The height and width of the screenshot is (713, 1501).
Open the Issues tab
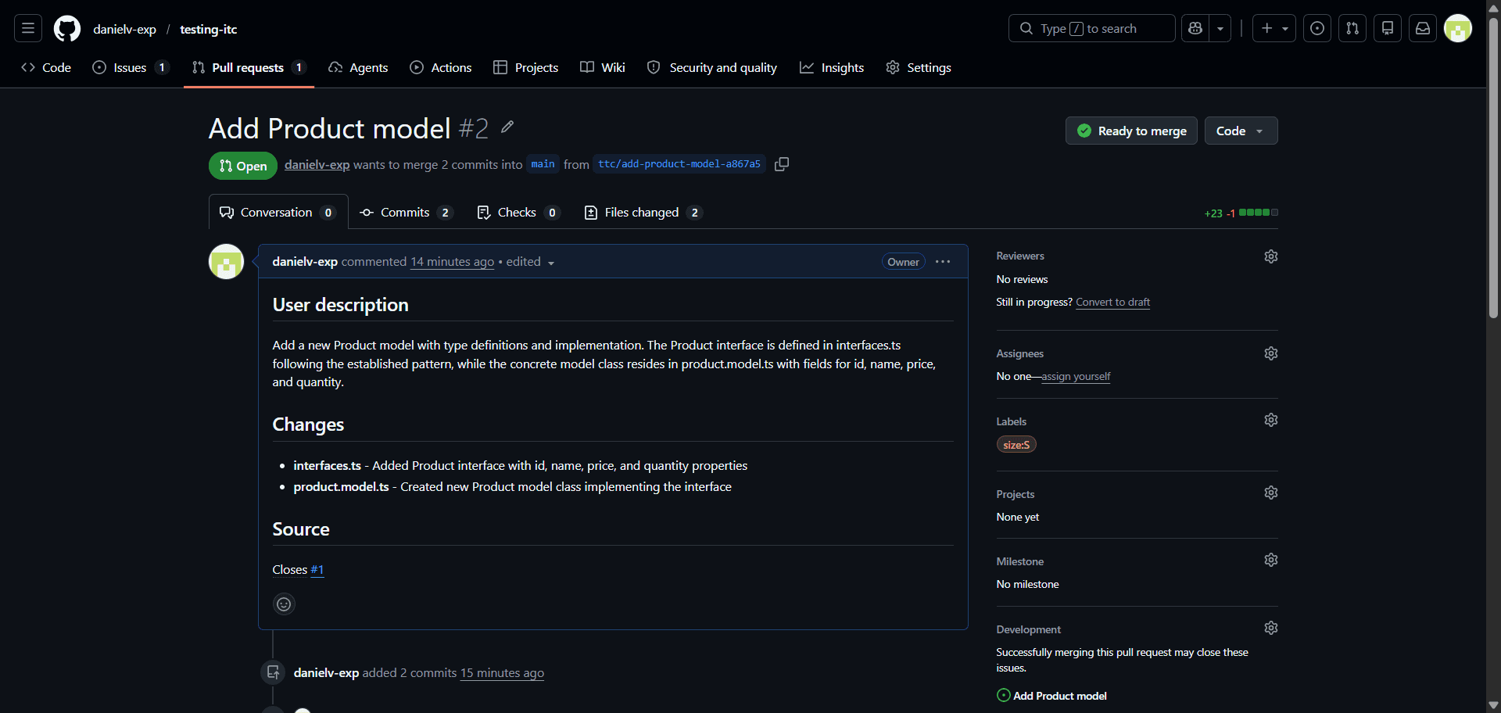131,68
